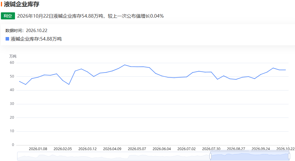Click the 60 value on y-axis
Screen dimensions: 295x161
12,63
